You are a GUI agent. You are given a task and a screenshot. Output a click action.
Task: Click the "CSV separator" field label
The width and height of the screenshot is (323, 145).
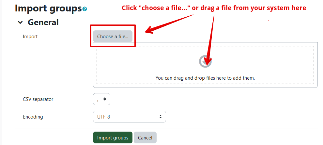pos(38,99)
